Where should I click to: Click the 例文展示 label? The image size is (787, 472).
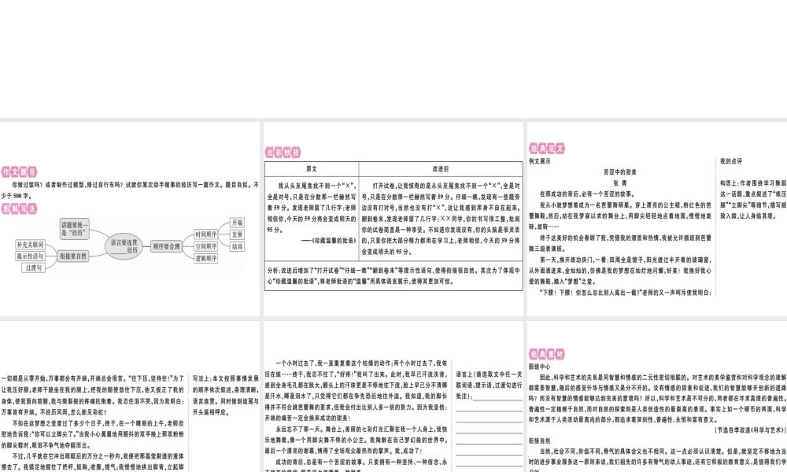[540, 161]
